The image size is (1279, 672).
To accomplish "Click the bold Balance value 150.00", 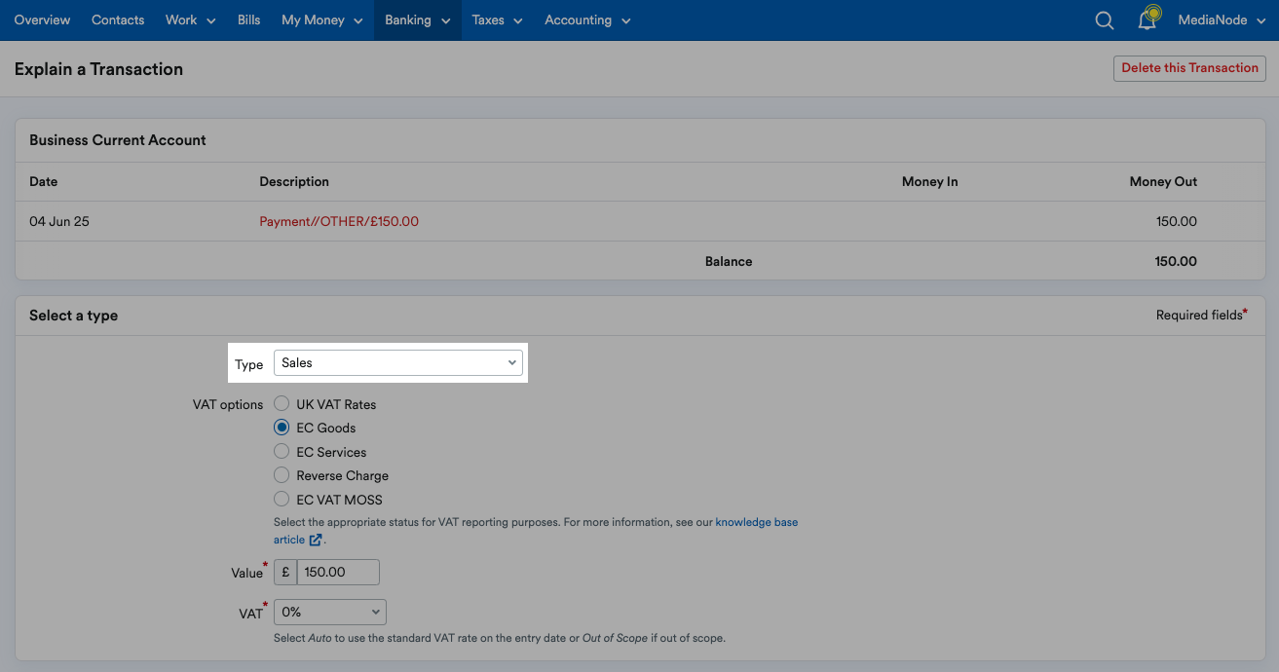I will click(x=1177, y=261).
